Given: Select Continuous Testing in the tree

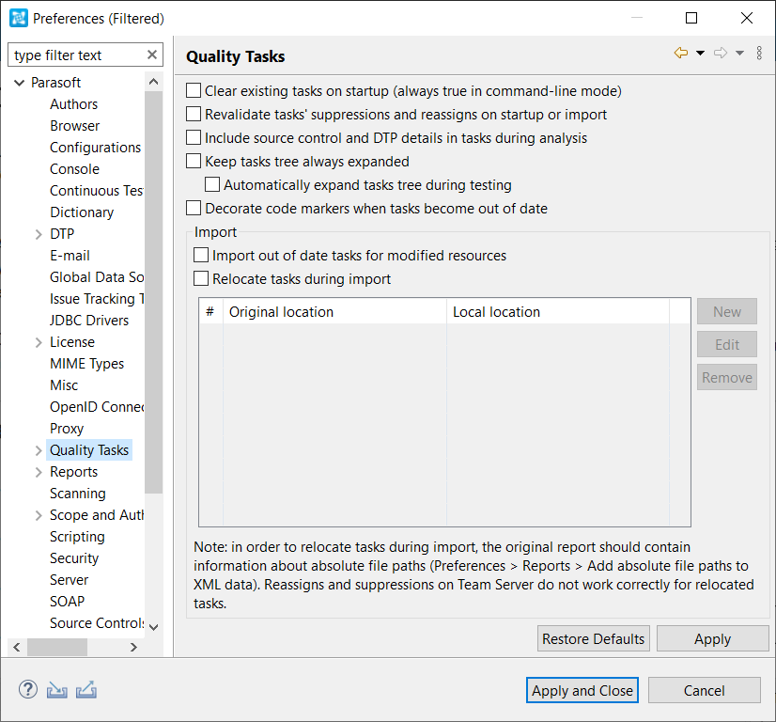Looking at the screenshot, I should 97,191.
